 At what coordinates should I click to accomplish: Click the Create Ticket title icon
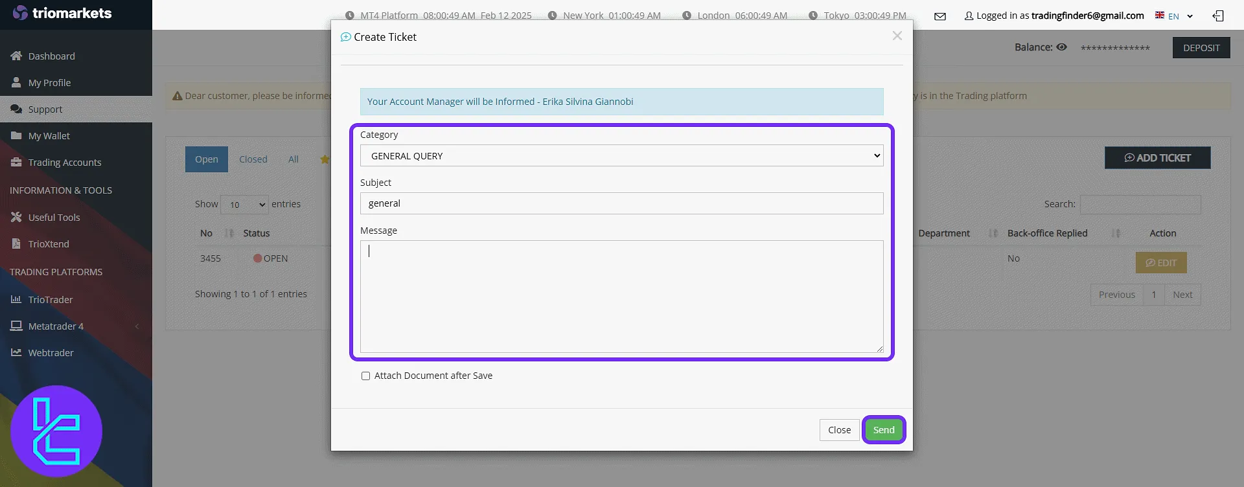click(x=346, y=37)
